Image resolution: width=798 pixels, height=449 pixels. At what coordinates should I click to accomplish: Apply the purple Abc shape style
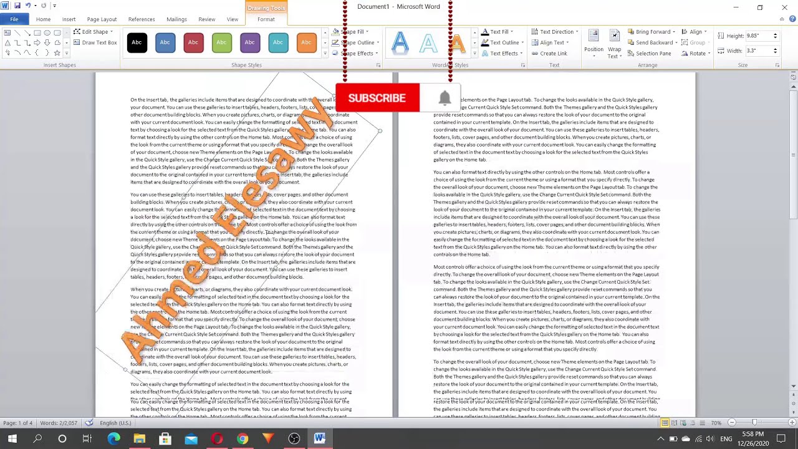249,42
